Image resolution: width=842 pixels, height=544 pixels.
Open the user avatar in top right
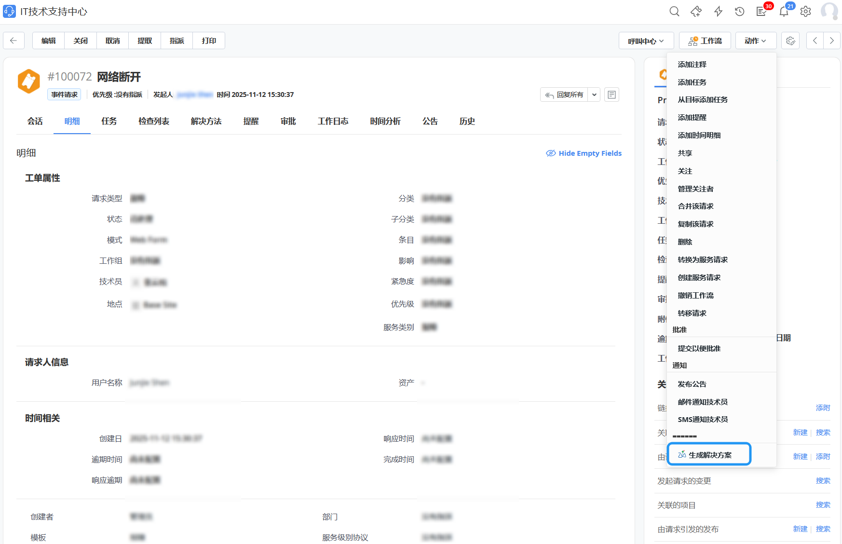click(x=829, y=12)
